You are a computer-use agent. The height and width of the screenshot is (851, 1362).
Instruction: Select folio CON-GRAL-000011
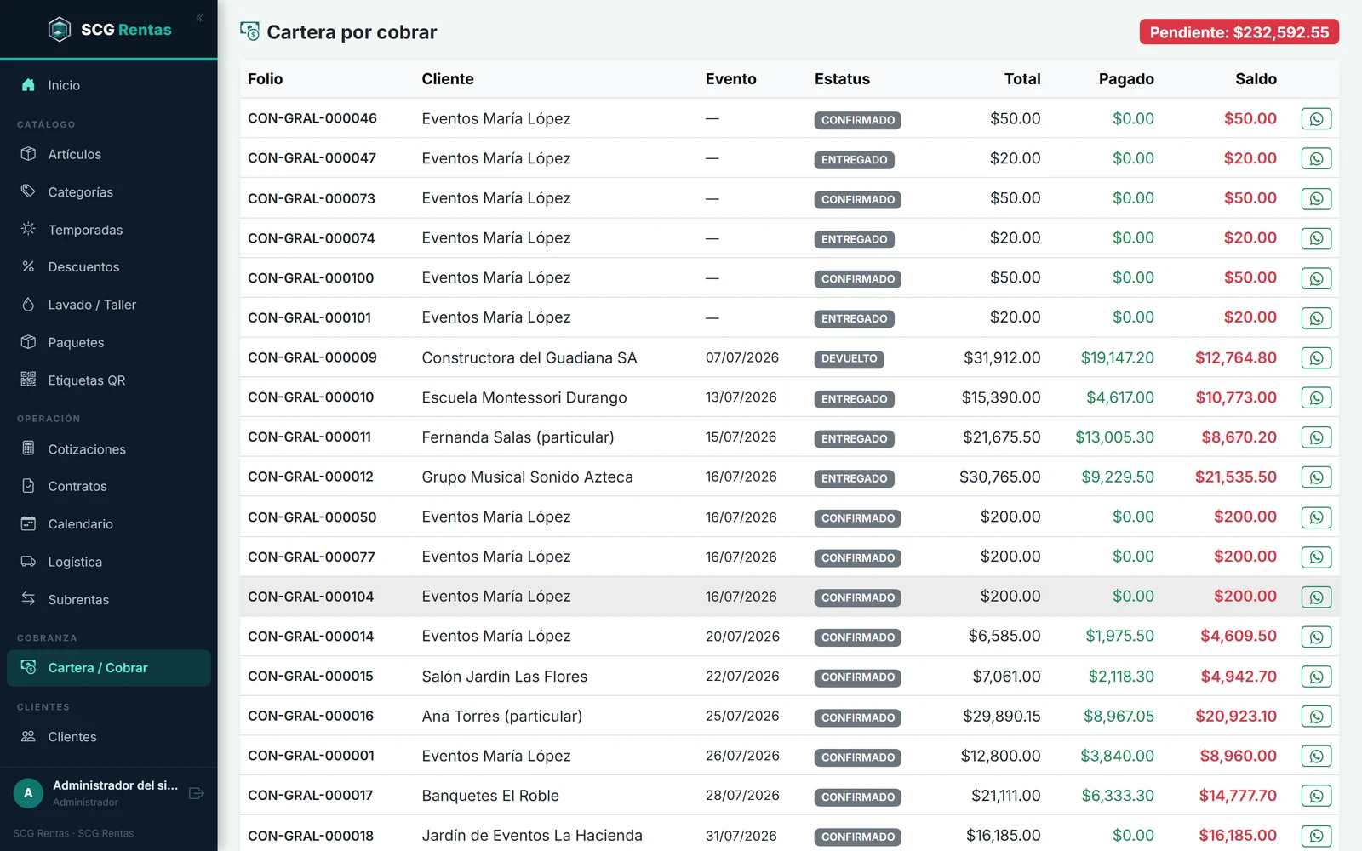point(310,437)
